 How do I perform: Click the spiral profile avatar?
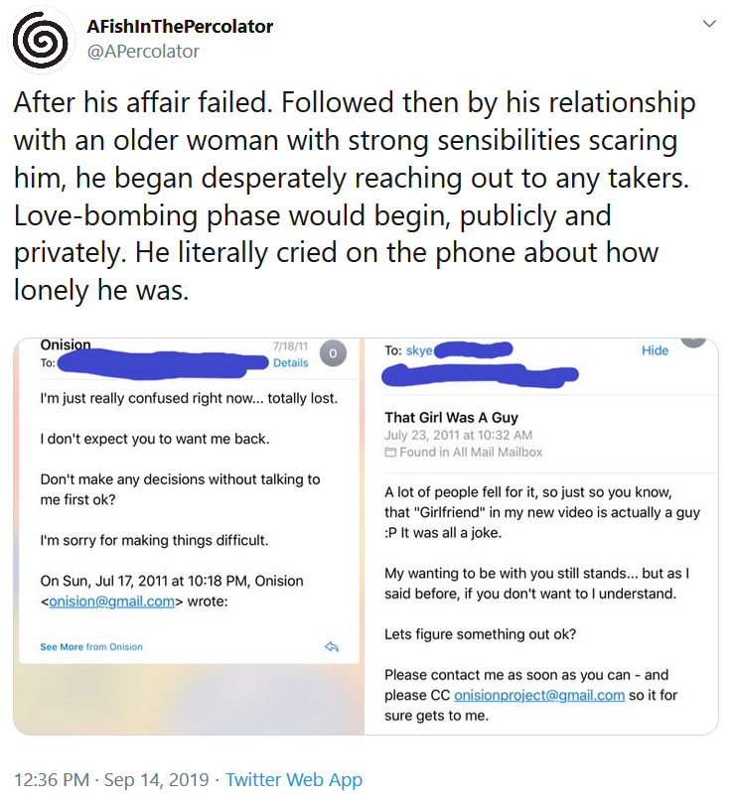40,40
